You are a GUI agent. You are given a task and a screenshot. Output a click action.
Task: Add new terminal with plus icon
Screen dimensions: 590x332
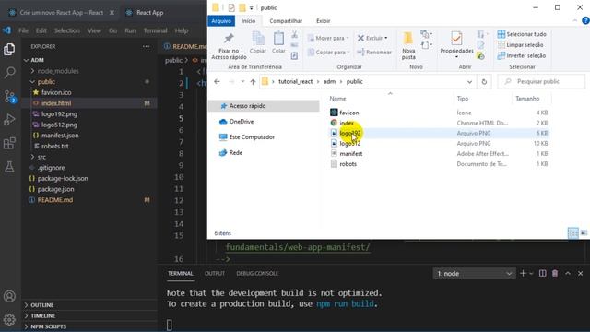[x=523, y=273]
